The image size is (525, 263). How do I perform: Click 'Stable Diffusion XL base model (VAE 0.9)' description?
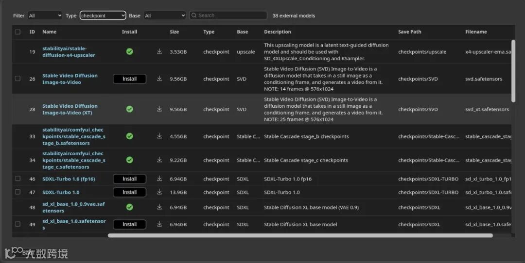click(311, 207)
